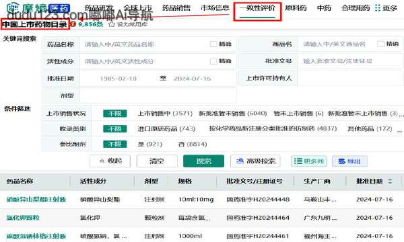404x242 pixels.
Task: Open the 全球上市 menu
Action: click(137, 8)
